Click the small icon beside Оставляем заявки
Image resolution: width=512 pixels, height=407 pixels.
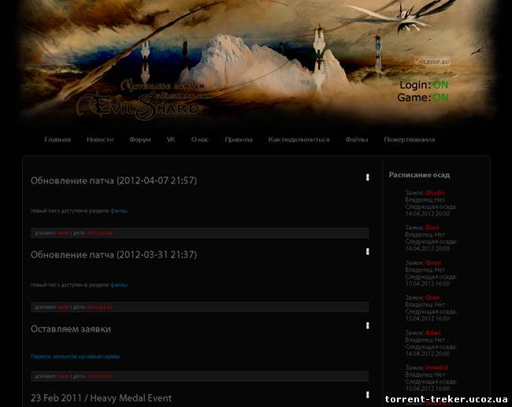367,325
